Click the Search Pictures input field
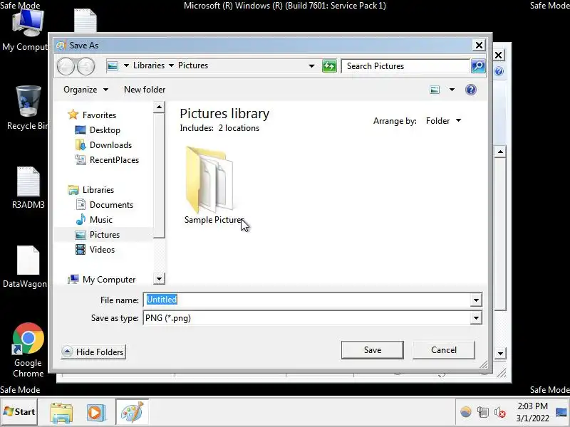570x427 pixels. point(405,66)
